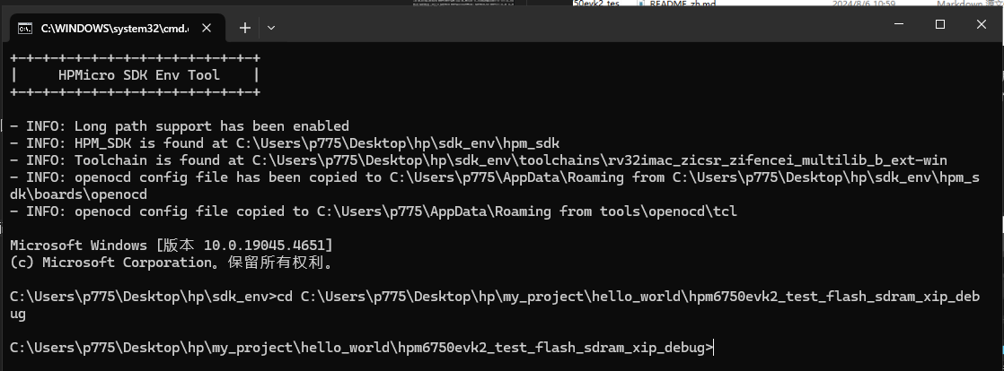
Task: Maximize the terminal window
Action: coord(940,24)
